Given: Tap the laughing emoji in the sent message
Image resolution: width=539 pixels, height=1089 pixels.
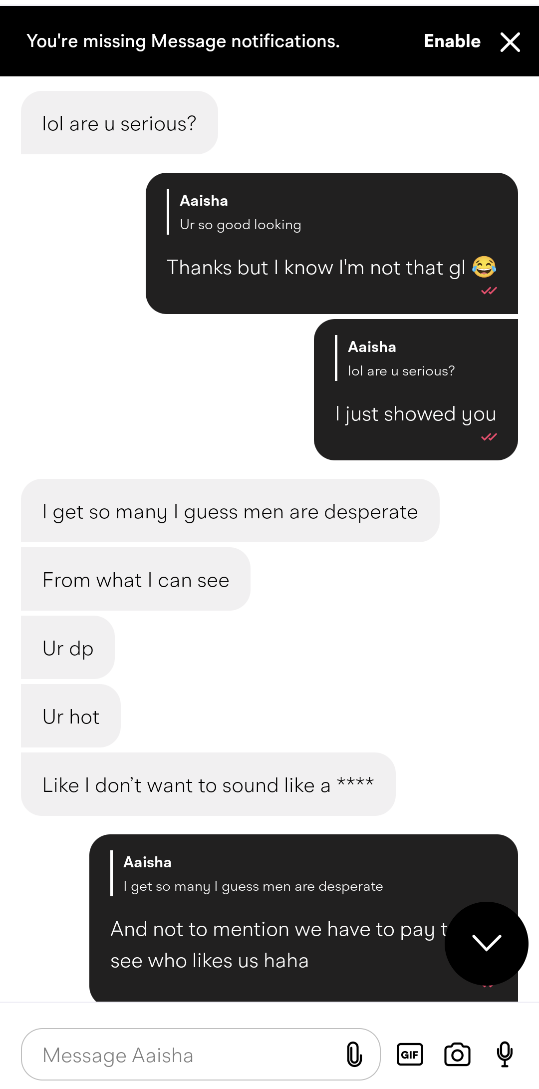Looking at the screenshot, I should coord(484,267).
